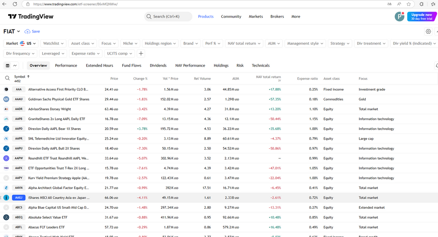The height and width of the screenshot is (237, 438).
Task: Open the screener settings hexagon icon
Action: 428,32
